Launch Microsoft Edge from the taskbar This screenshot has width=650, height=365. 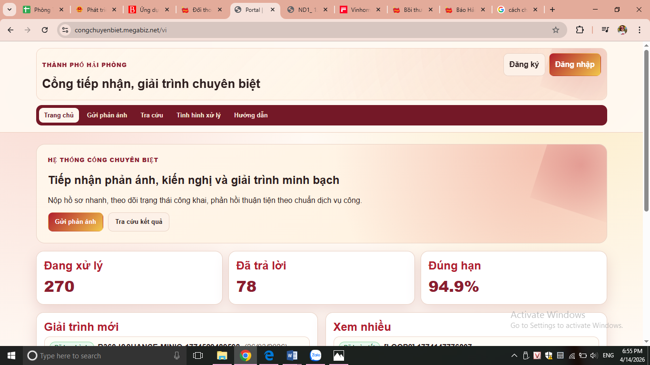point(269,355)
